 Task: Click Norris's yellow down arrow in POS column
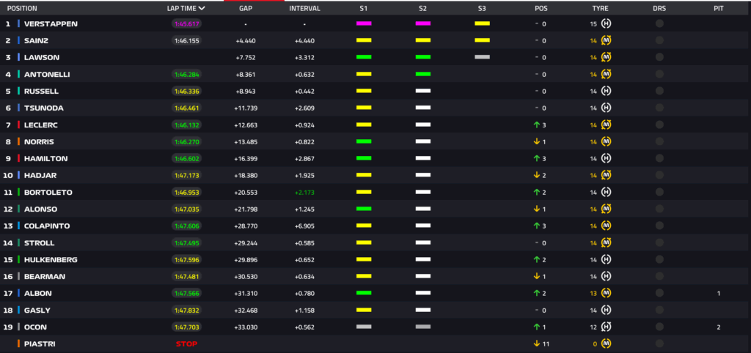(x=537, y=141)
